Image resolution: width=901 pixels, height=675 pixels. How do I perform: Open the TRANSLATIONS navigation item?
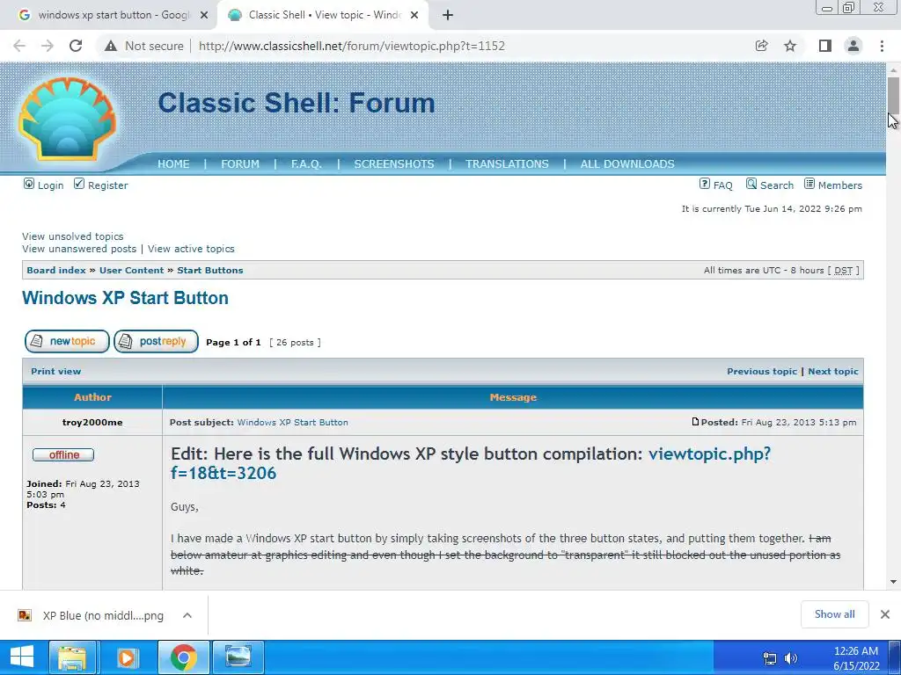(507, 164)
